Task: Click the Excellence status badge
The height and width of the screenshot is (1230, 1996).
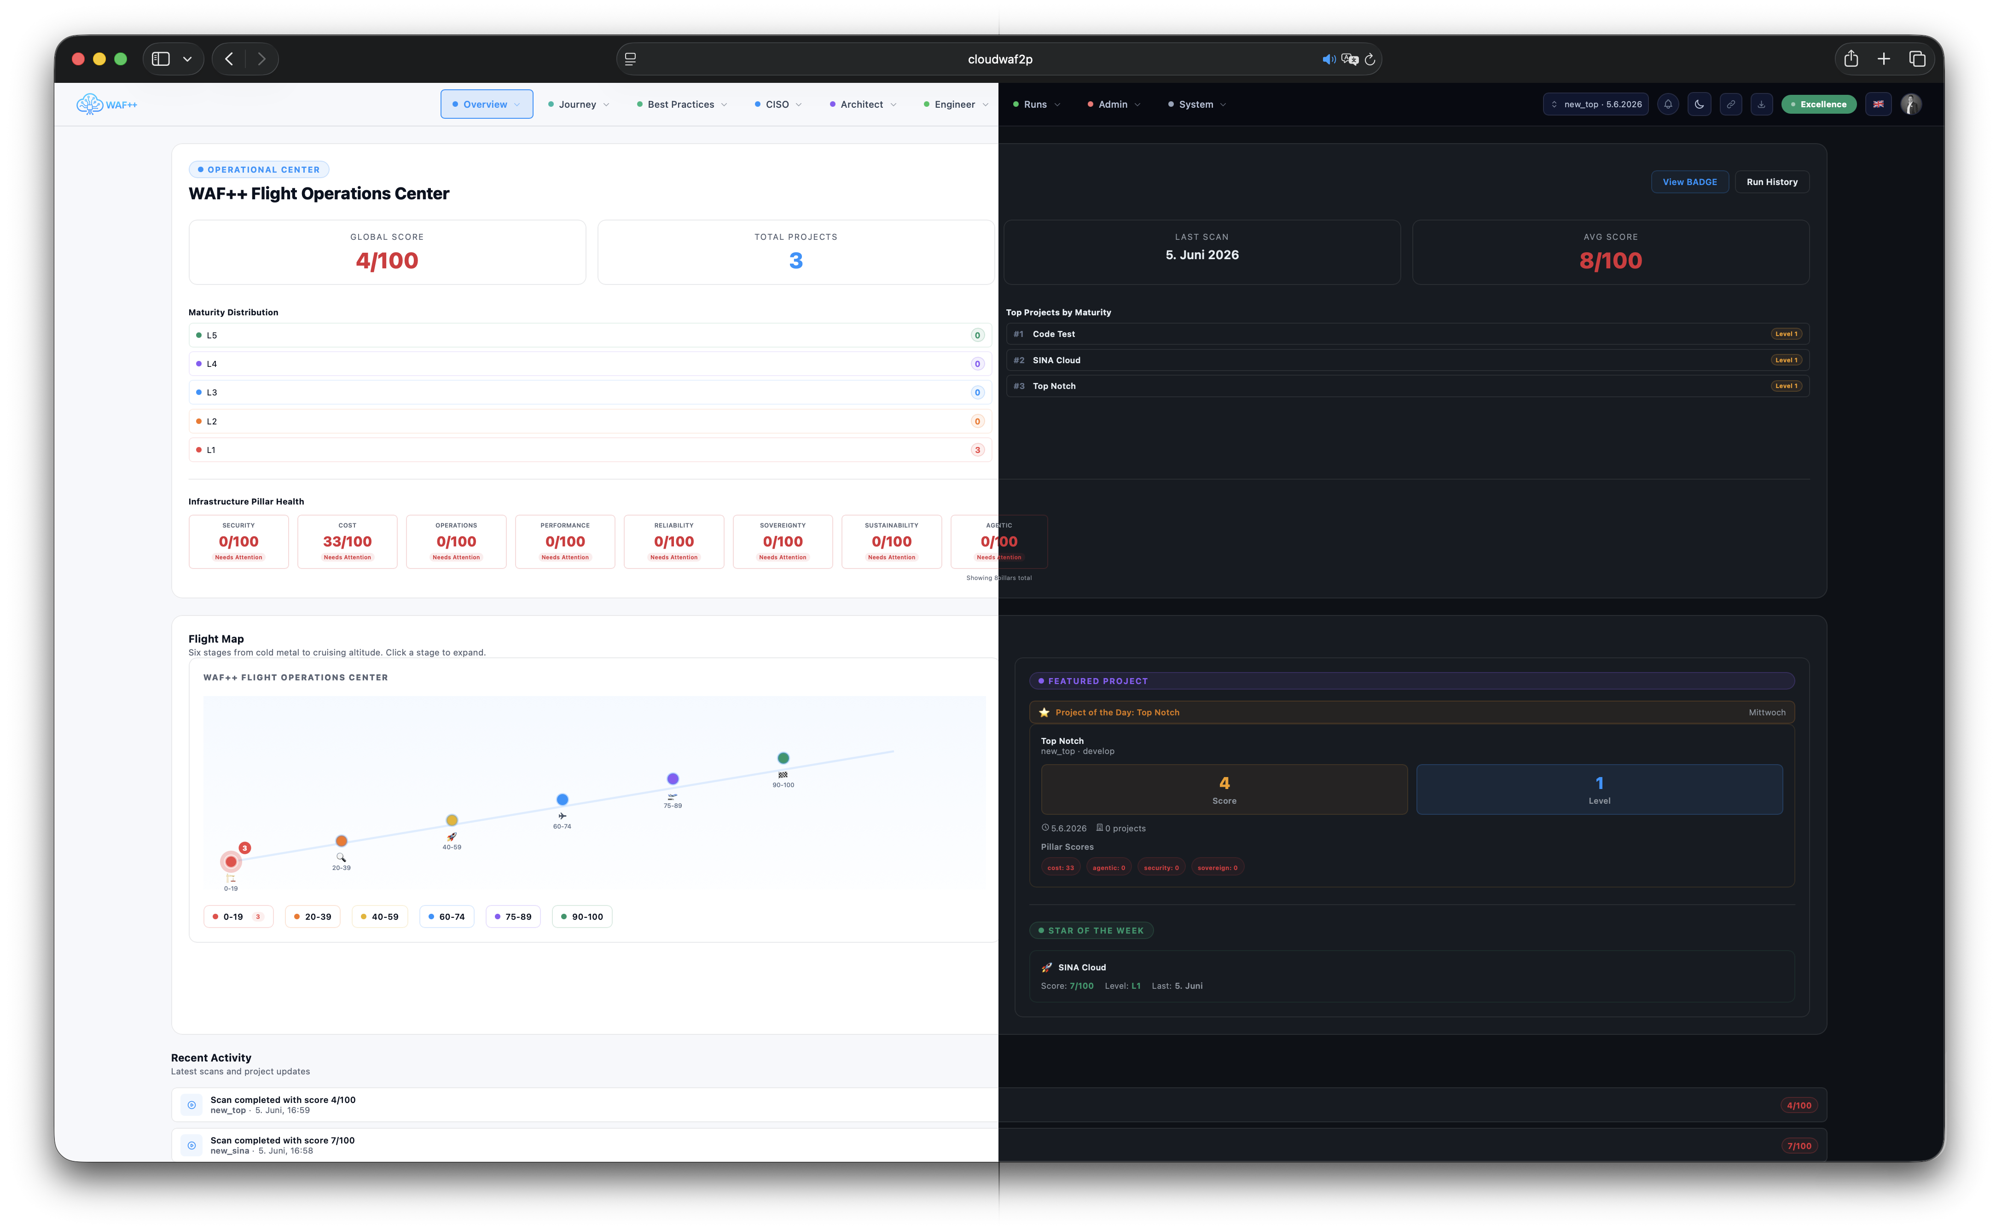Action: pos(1819,104)
